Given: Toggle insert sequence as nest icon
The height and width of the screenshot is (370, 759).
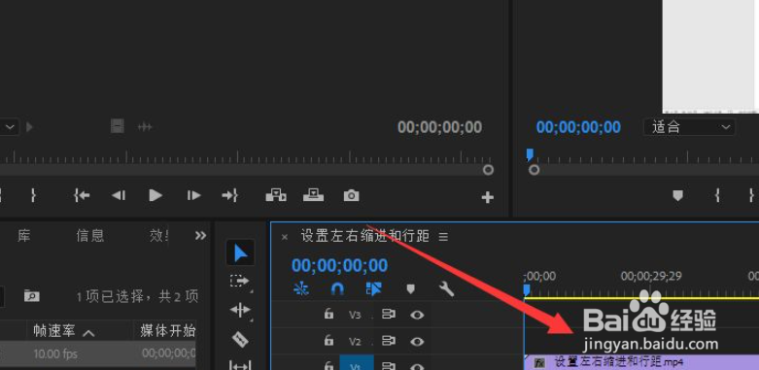Looking at the screenshot, I should coord(300,289).
